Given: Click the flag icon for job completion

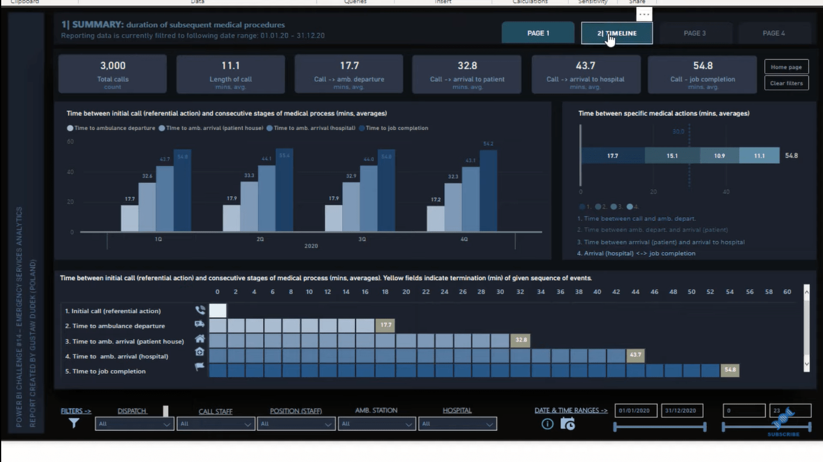Looking at the screenshot, I should point(200,367).
